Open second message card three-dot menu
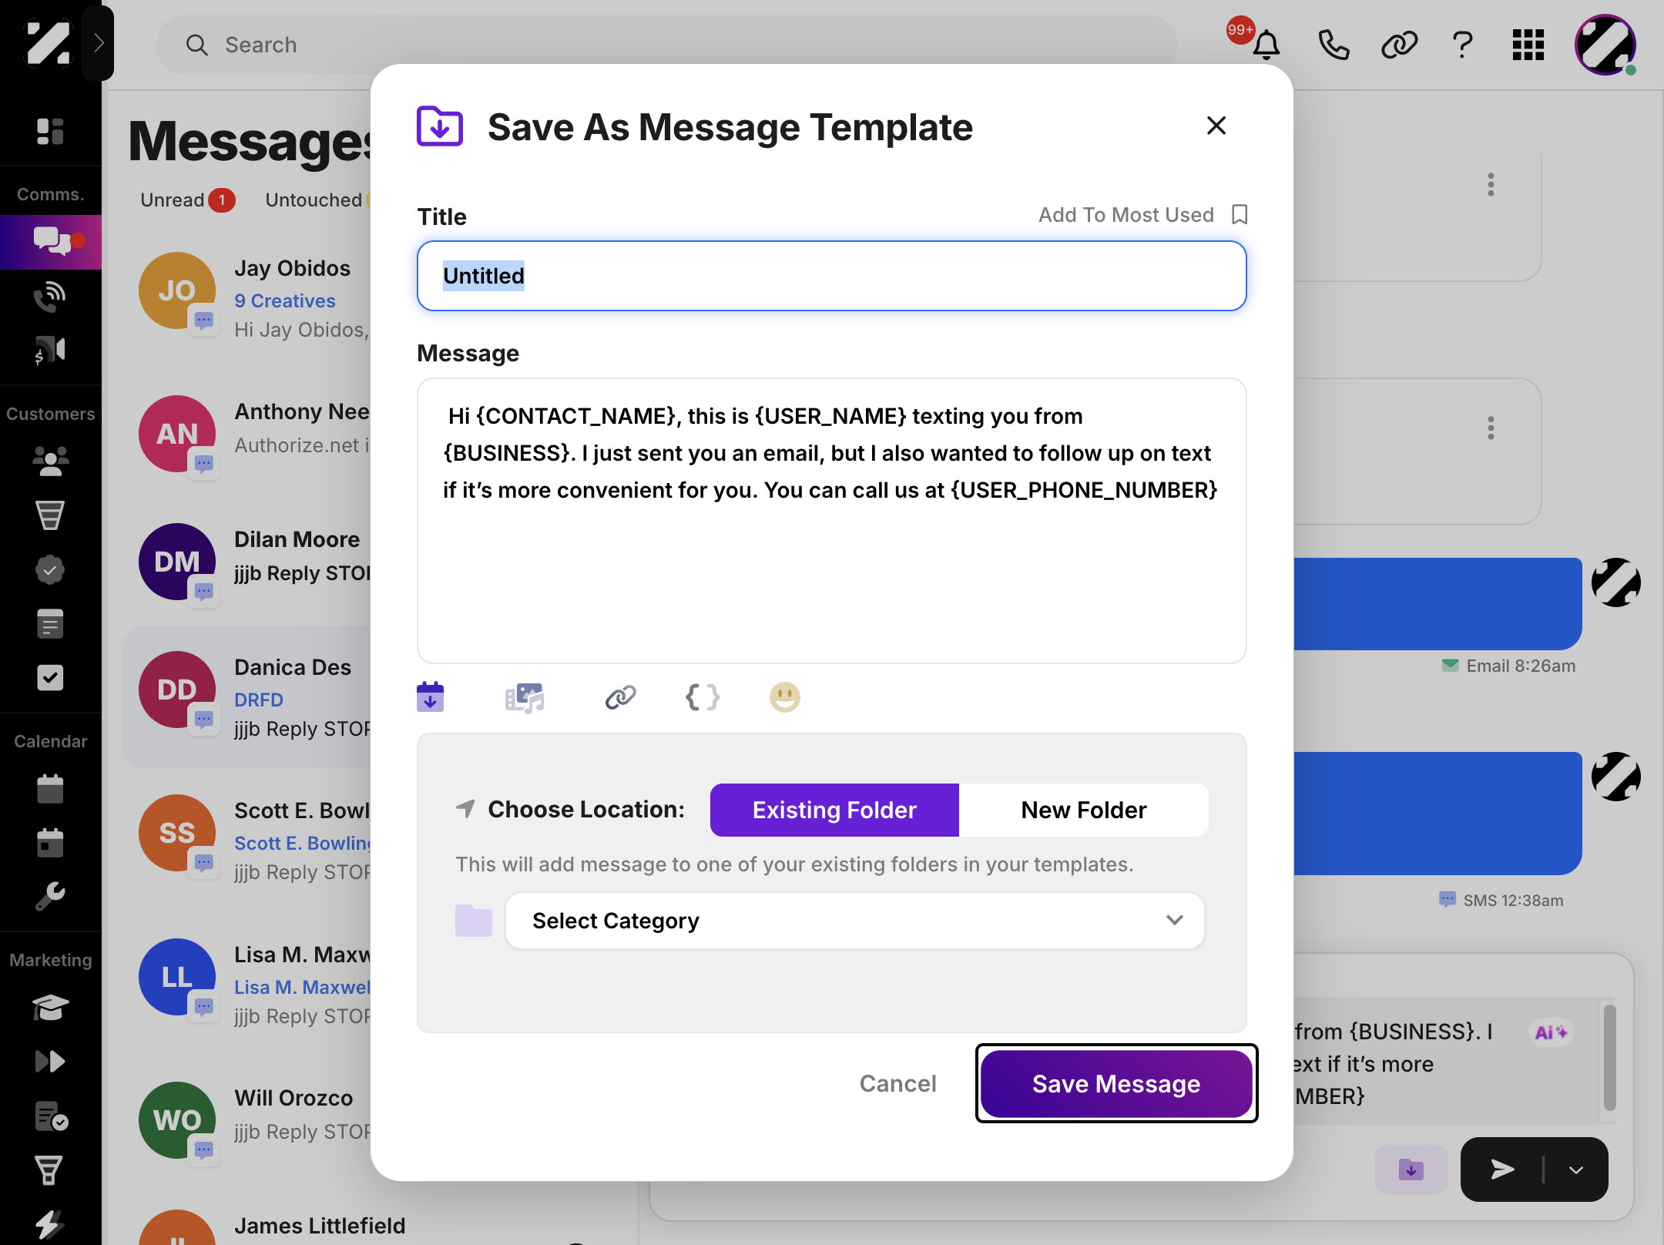 click(x=1491, y=428)
